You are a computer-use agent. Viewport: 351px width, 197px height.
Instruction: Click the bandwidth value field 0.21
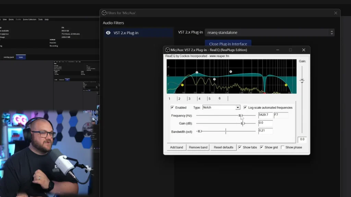click(266, 131)
